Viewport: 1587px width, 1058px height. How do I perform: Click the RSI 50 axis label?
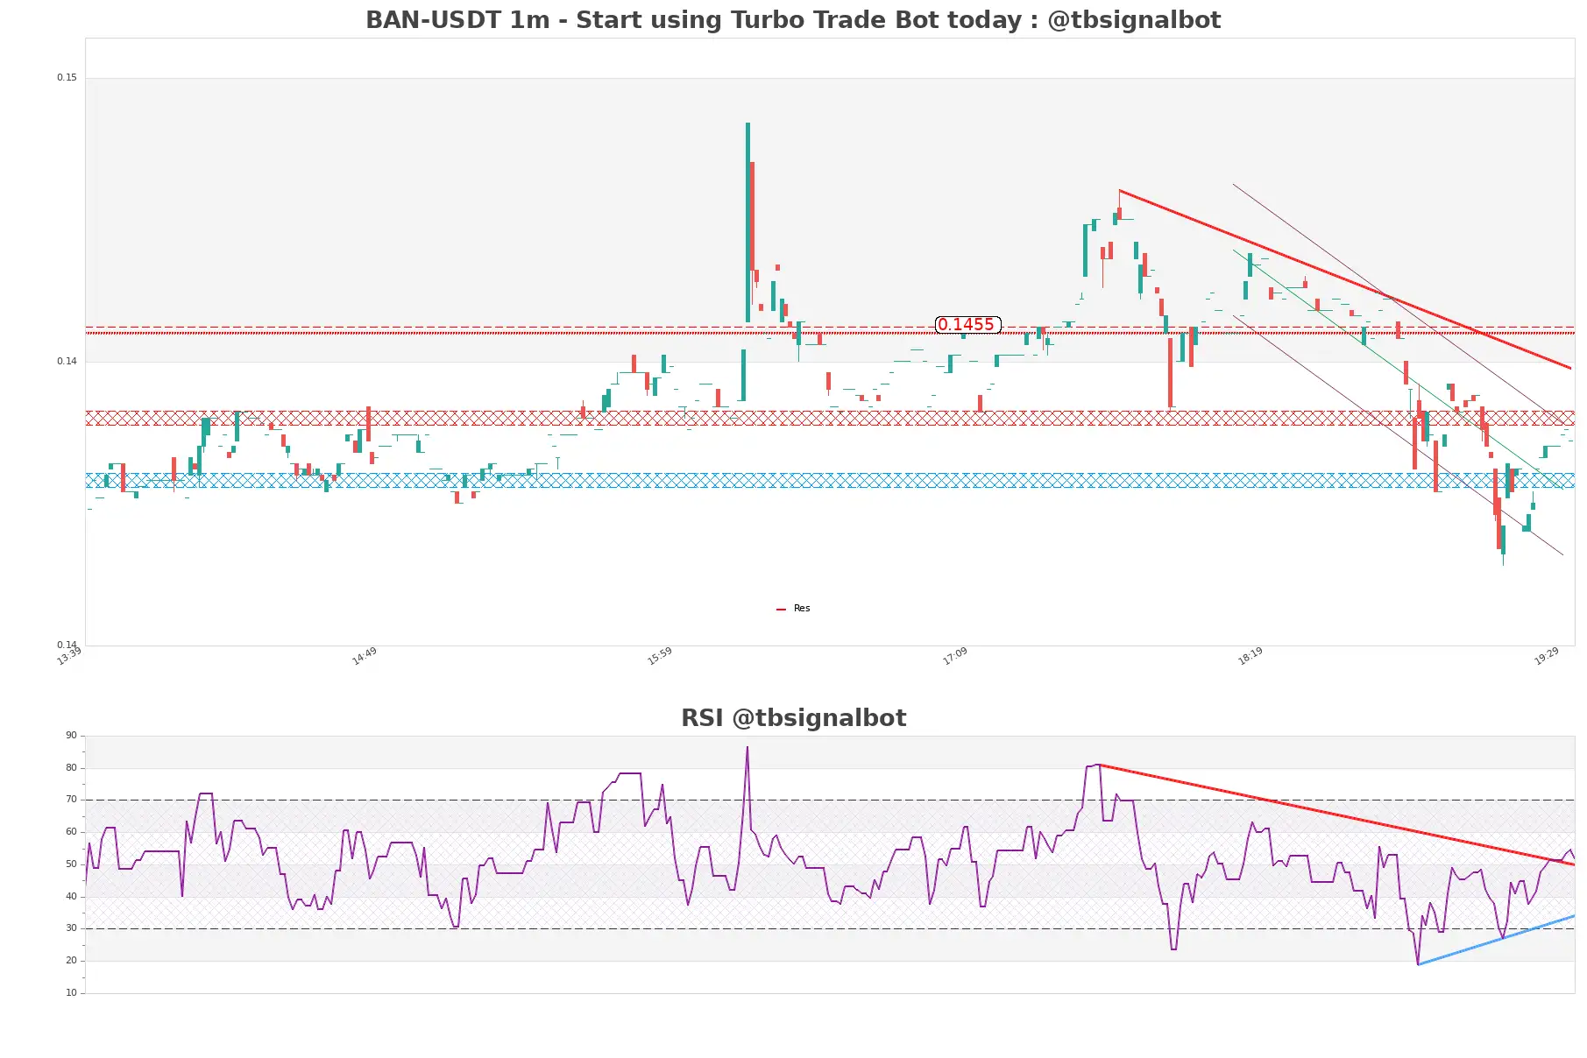point(71,864)
